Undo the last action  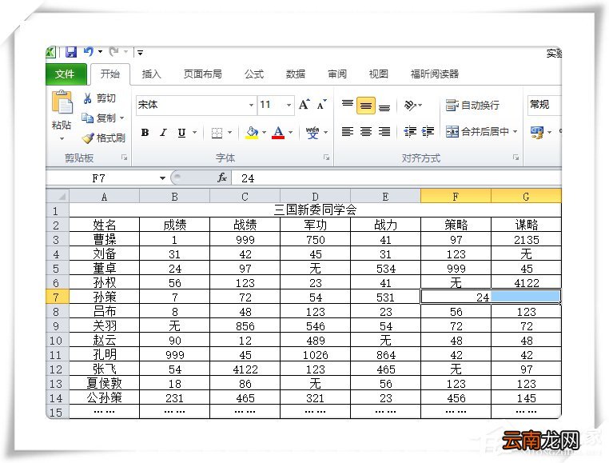88,52
